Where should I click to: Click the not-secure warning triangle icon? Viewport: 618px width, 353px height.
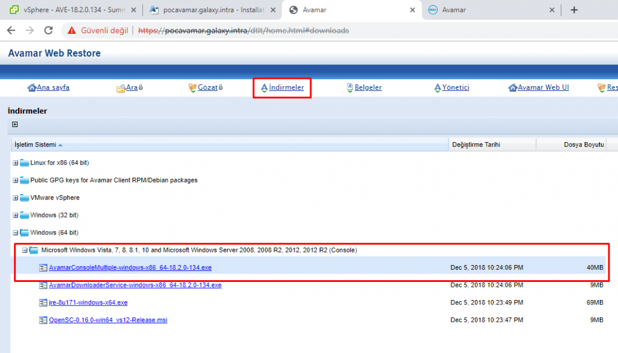coord(72,30)
